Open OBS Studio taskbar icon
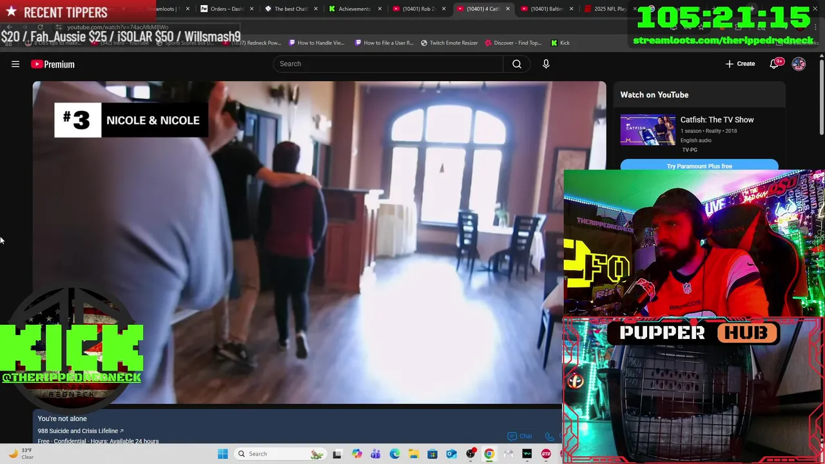The image size is (825, 464). pyautogui.click(x=471, y=454)
